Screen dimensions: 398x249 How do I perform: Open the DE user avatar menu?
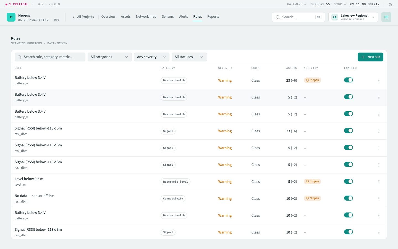[x=386, y=17]
